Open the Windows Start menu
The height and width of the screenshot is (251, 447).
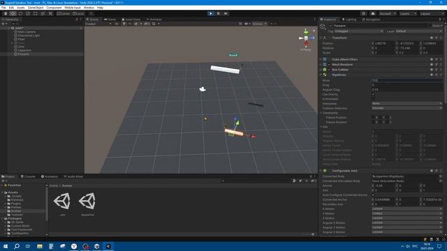pyautogui.click(x=6, y=246)
